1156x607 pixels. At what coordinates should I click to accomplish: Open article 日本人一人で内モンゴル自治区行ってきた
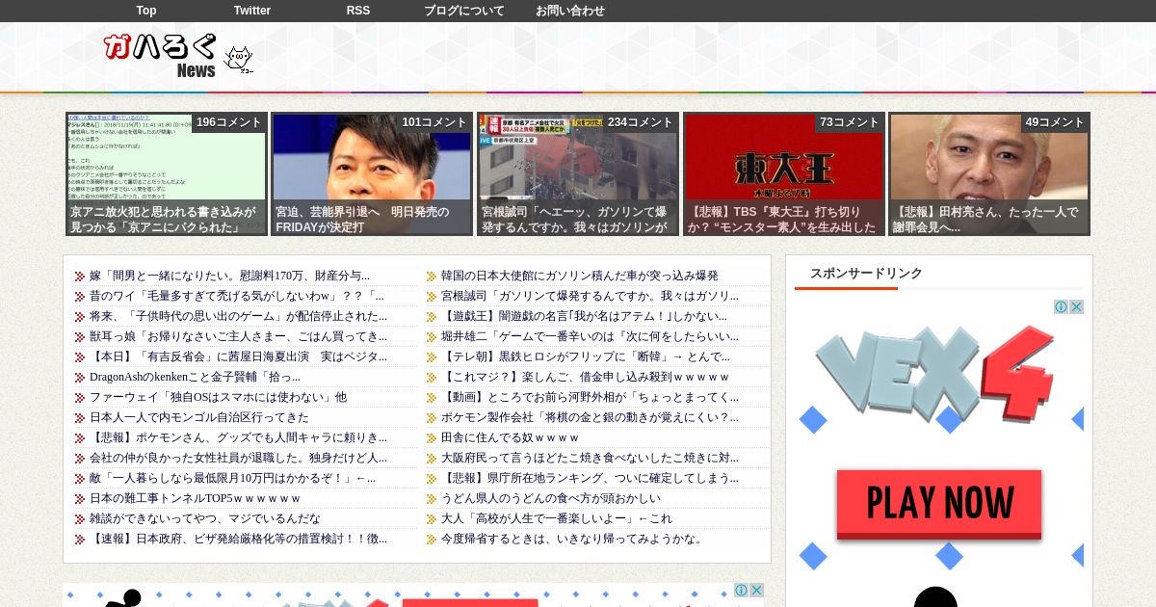click(x=199, y=417)
